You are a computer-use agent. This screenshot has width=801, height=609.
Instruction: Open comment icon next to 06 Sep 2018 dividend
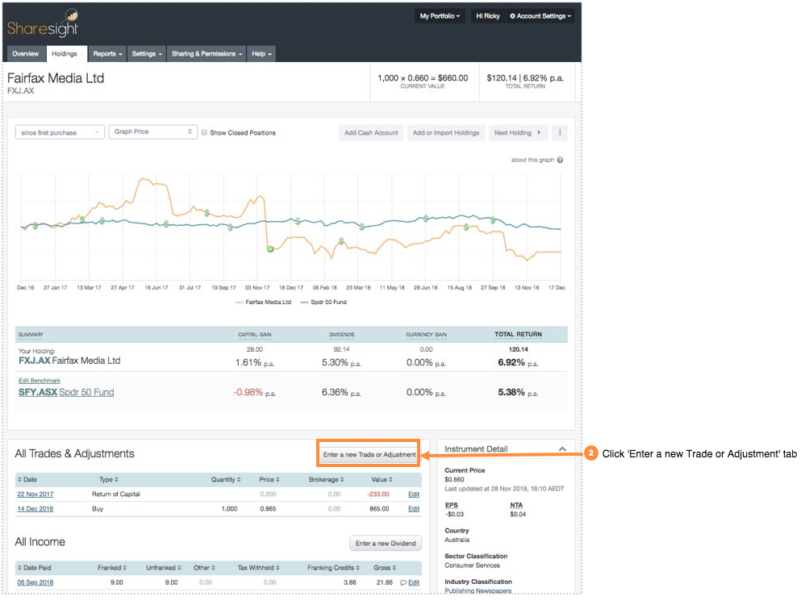point(403,582)
